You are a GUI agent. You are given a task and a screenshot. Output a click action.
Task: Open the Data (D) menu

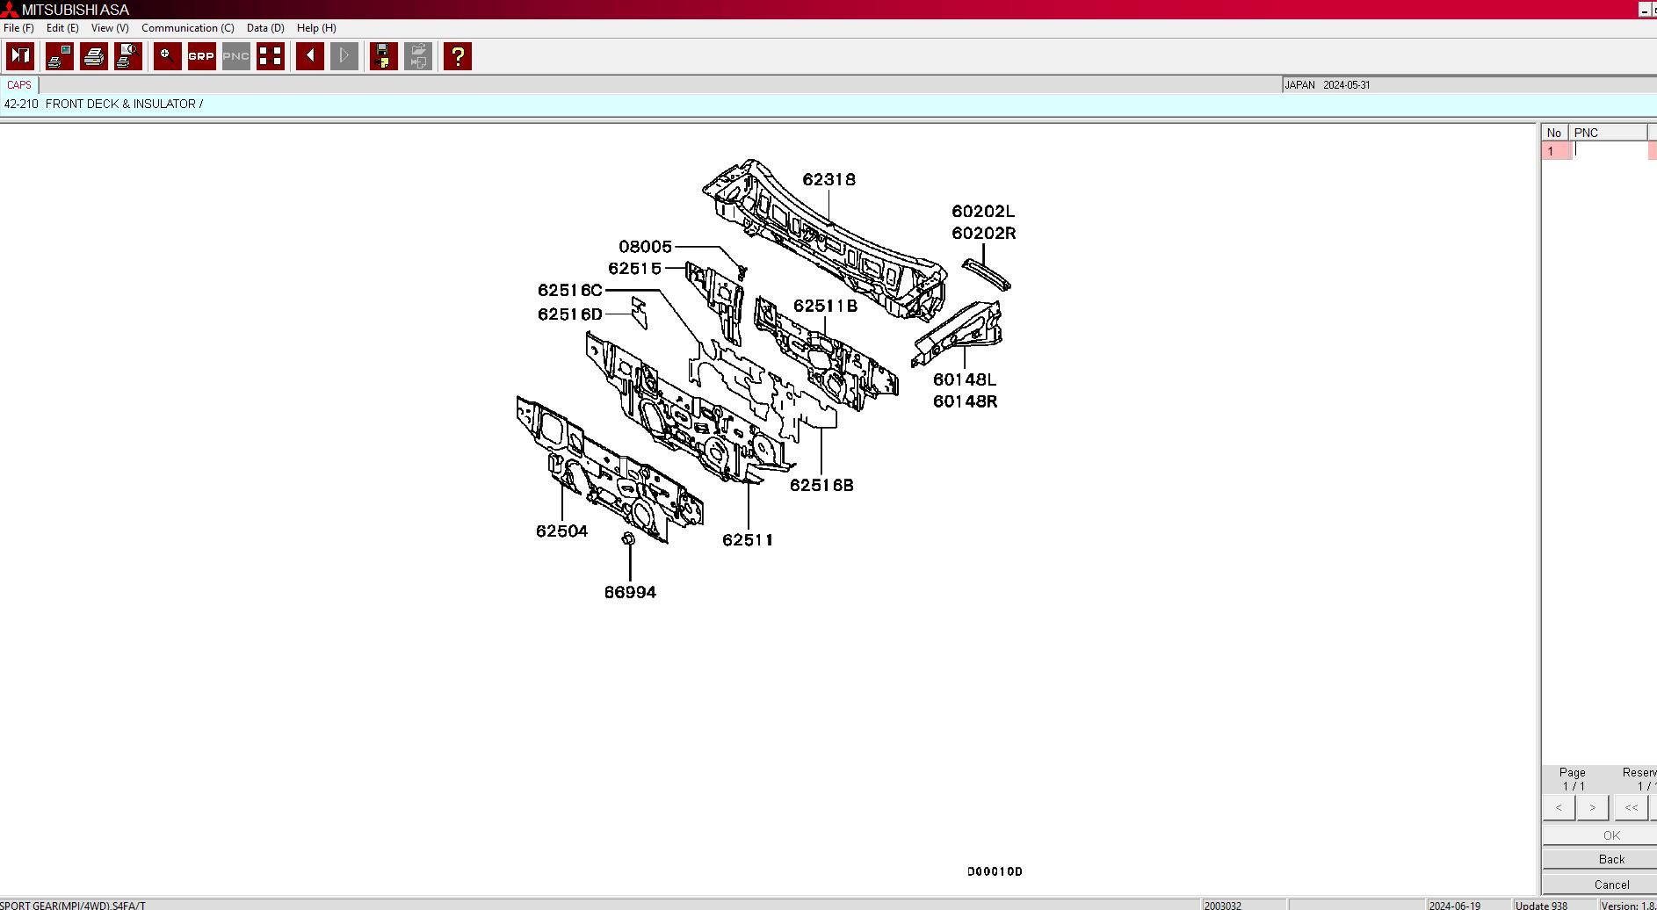coord(265,28)
